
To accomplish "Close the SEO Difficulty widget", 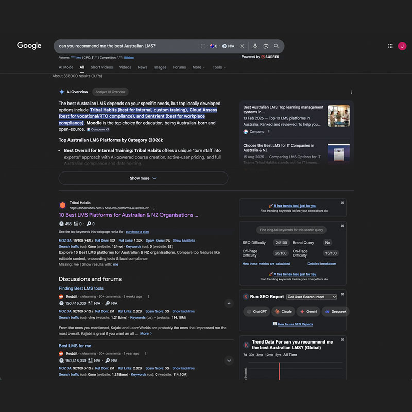I will point(342,226).
